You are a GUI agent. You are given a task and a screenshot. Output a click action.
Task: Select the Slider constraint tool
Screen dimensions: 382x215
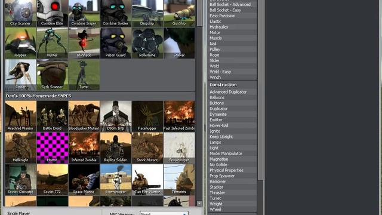[x=233, y=60]
